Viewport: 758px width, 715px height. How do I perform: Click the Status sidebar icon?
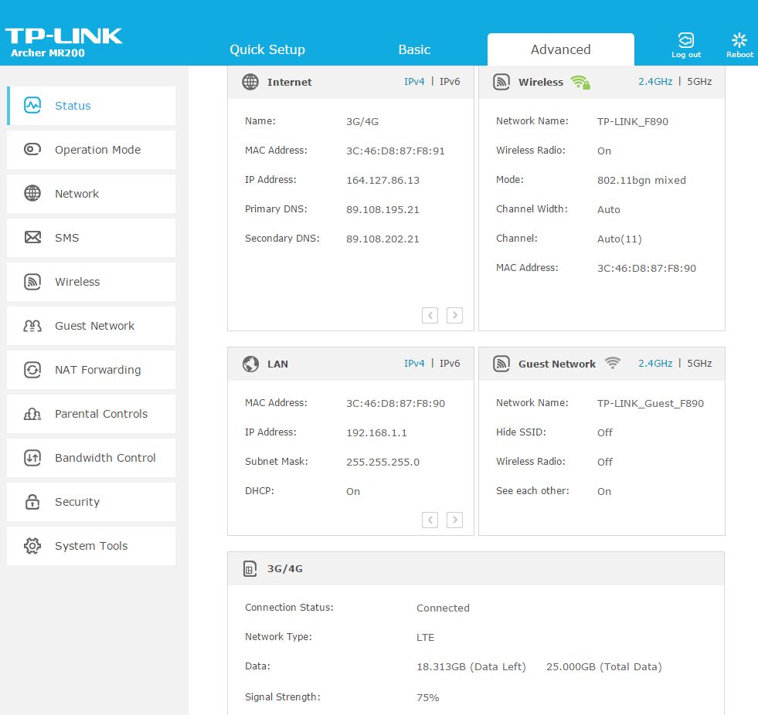pyautogui.click(x=32, y=105)
